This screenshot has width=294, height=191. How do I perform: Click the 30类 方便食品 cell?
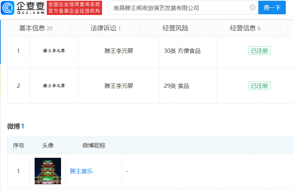(182, 51)
